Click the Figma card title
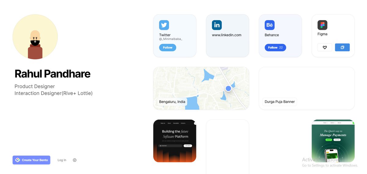Viewport: 367px width, 174px height. tap(322, 34)
